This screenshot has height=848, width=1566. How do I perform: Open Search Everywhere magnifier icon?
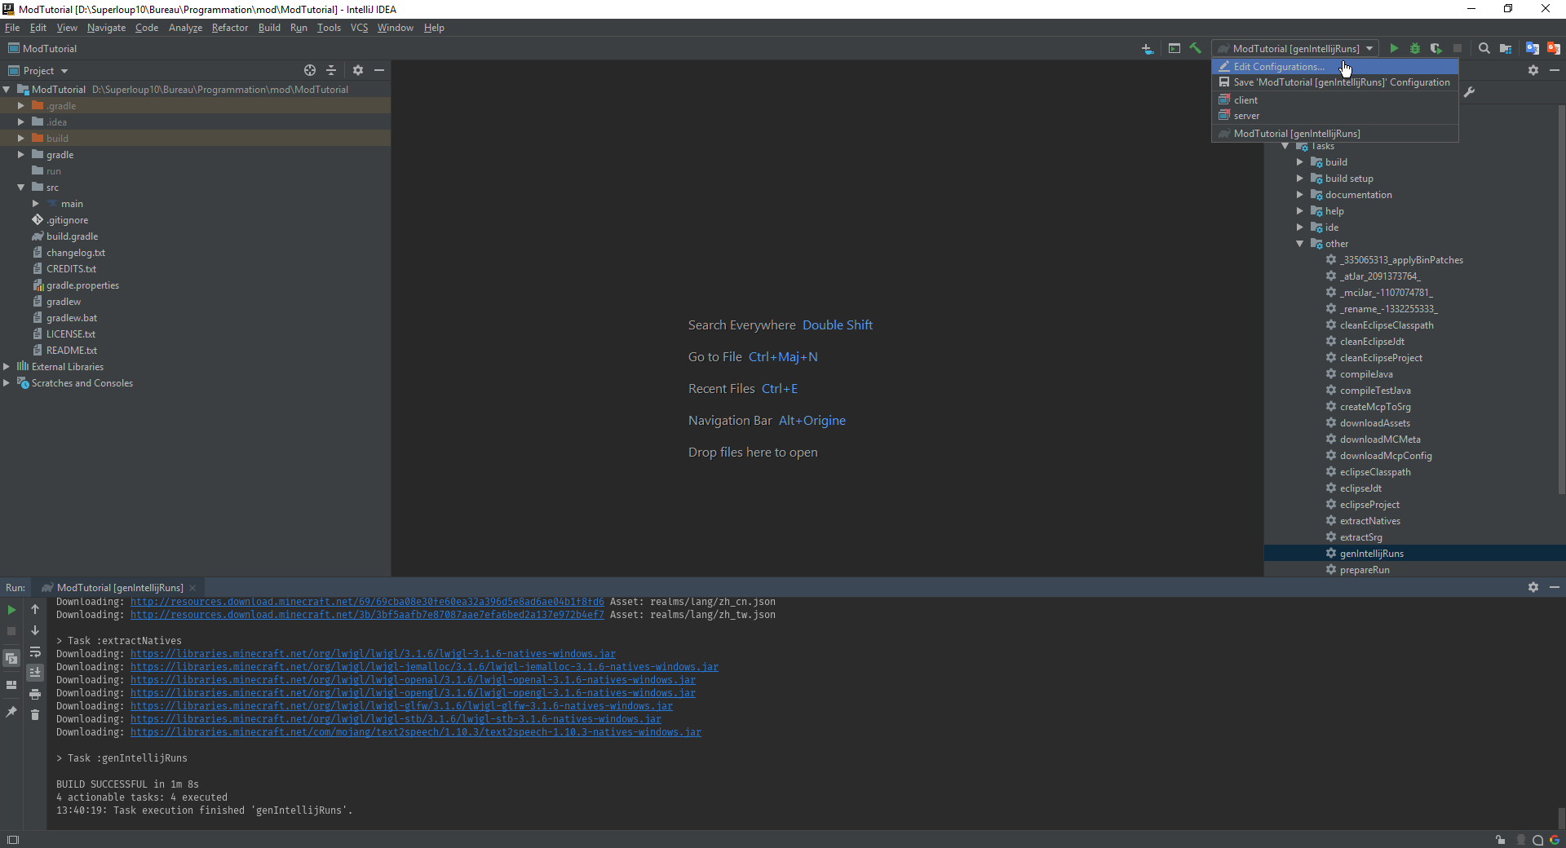[1484, 49]
